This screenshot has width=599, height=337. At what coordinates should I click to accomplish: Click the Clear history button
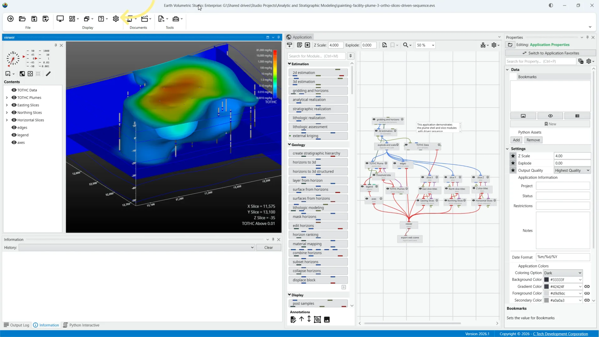(x=269, y=247)
